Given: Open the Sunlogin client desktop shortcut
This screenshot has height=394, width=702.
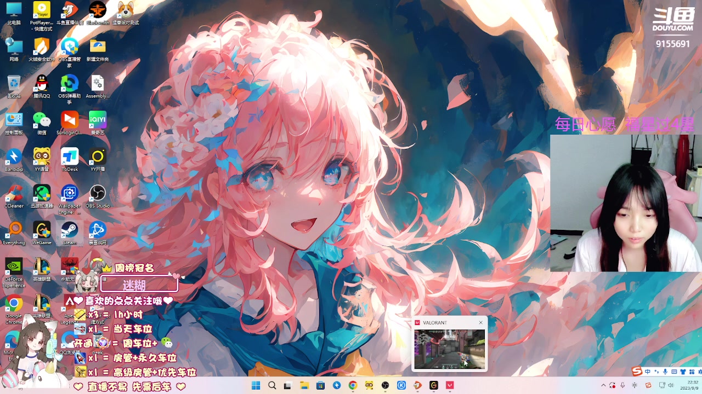Looking at the screenshot, I should click(70, 123).
